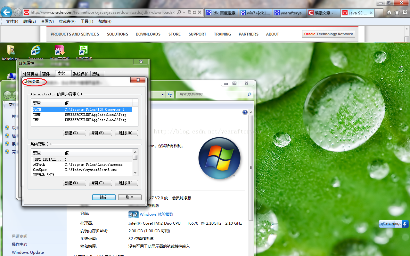Open the Administrator desktop folder icon
Screen dimensions: 410x256
click(x=11, y=52)
